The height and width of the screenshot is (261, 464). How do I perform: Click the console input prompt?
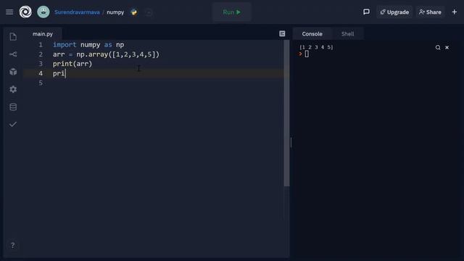point(307,54)
